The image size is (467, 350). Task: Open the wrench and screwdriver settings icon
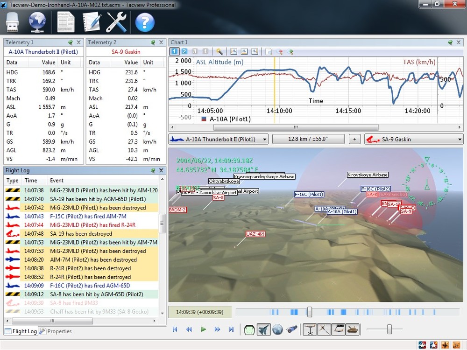coord(116,22)
